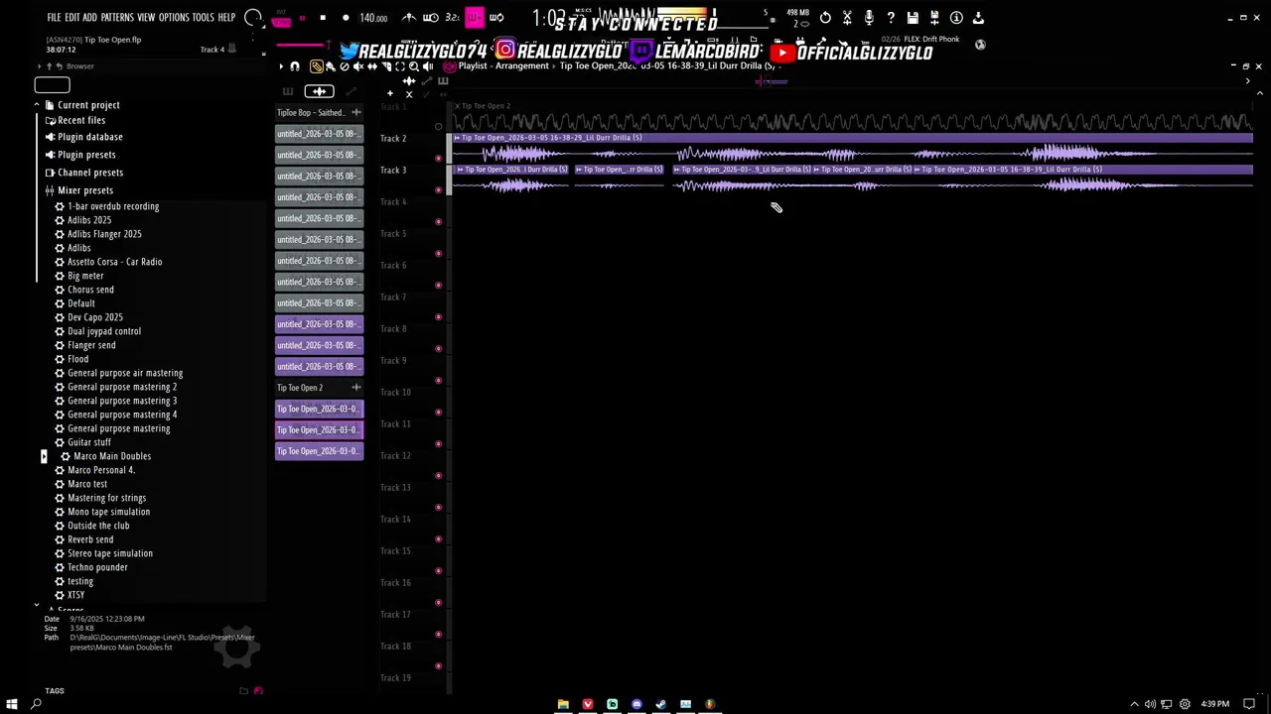Click the audio editor scissors icon
The height and width of the screenshot is (714, 1271).
coord(847,17)
